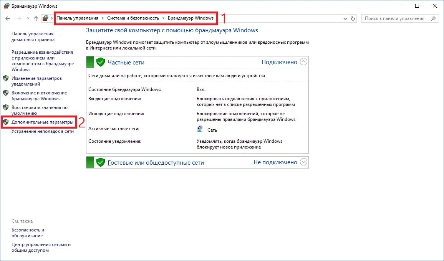Expand chevron after 'Система и безопасность' breadcrumb

tap(163, 18)
